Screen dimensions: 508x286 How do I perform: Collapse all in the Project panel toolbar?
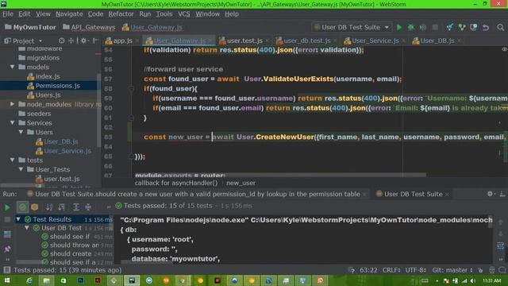[71, 41]
